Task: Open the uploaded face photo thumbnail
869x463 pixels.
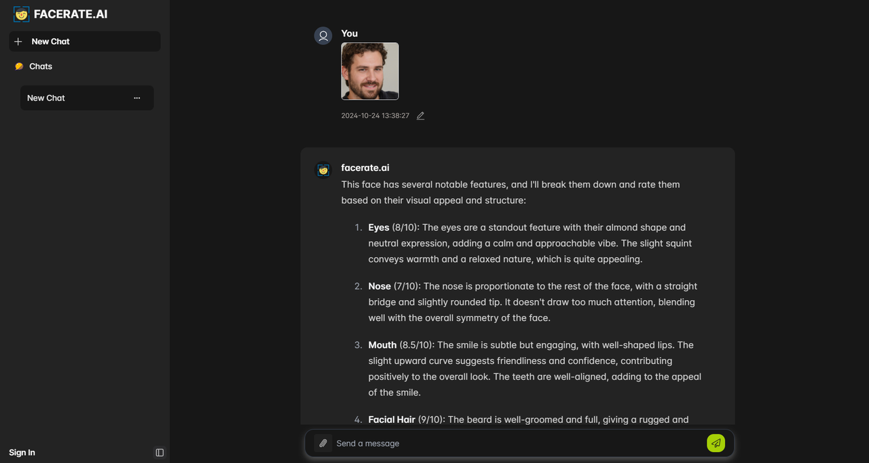Action: pyautogui.click(x=370, y=71)
